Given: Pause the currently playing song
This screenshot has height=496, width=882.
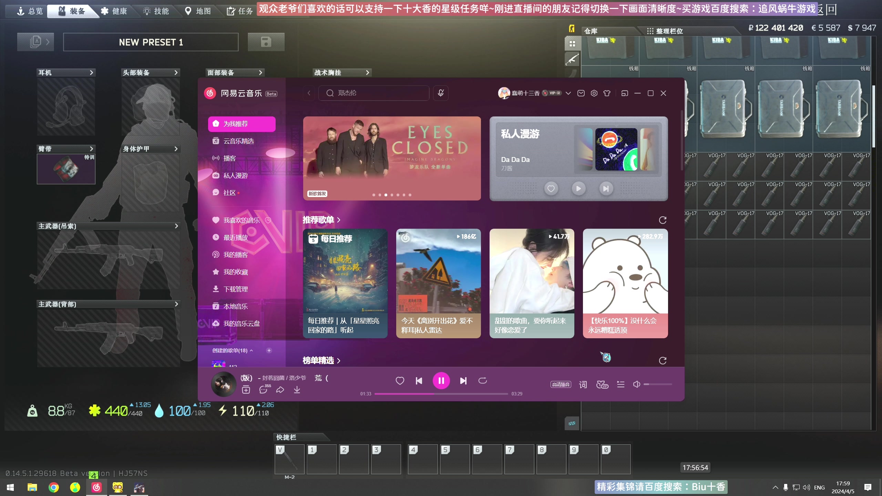Looking at the screenshot, I should (441, 381).
